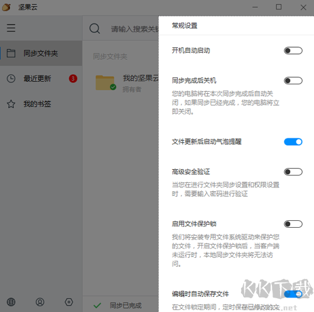Click the 我的坚果云 folder name

click(x=141, y=78)
